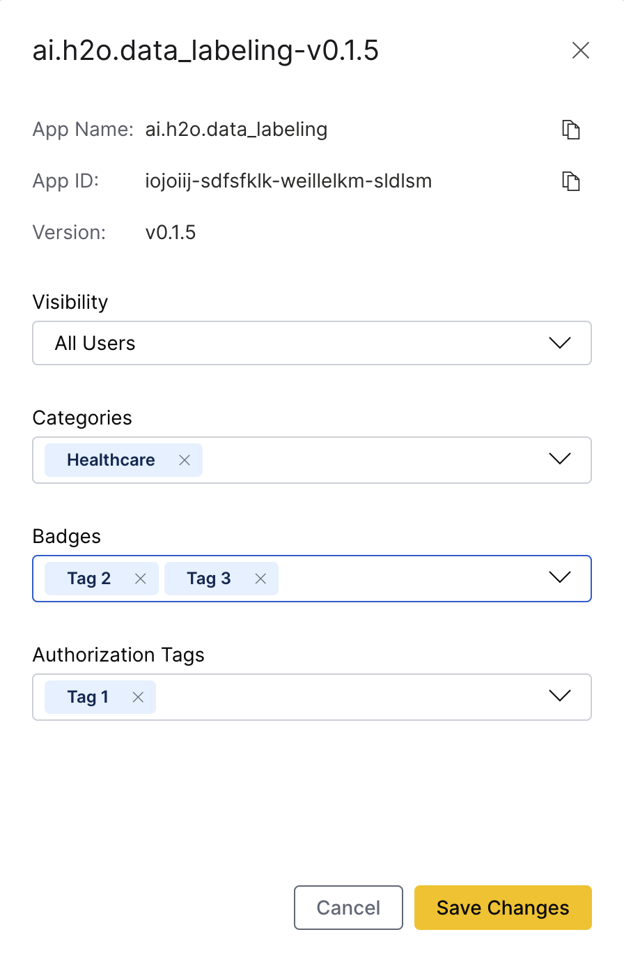Copy the App ID to clipboard
624x962 pixels.
coord(571,181)
